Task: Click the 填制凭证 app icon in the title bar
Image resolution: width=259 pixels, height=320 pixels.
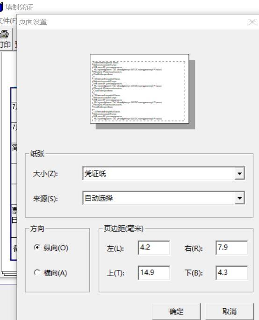Action: coord(1,7)
